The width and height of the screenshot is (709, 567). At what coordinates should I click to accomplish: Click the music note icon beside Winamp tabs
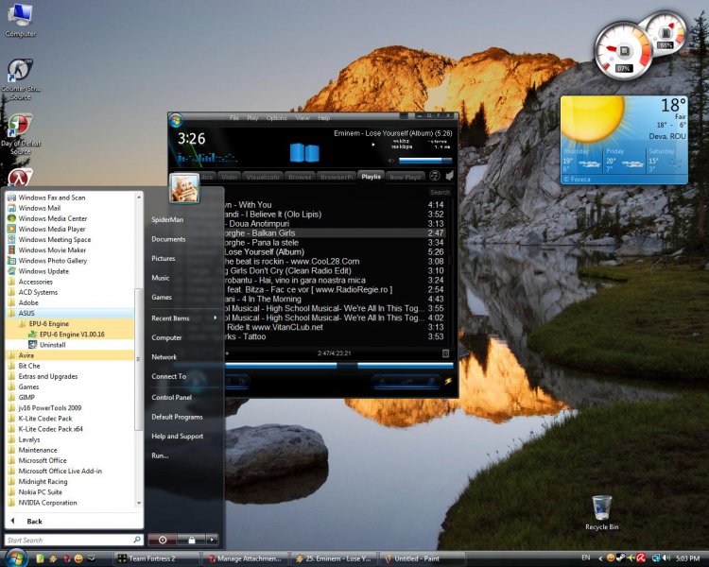(x=434, y=176)
